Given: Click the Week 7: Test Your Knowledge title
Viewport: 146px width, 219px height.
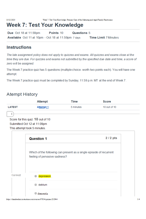Looking at the screenshot, I should coord(45,25).
